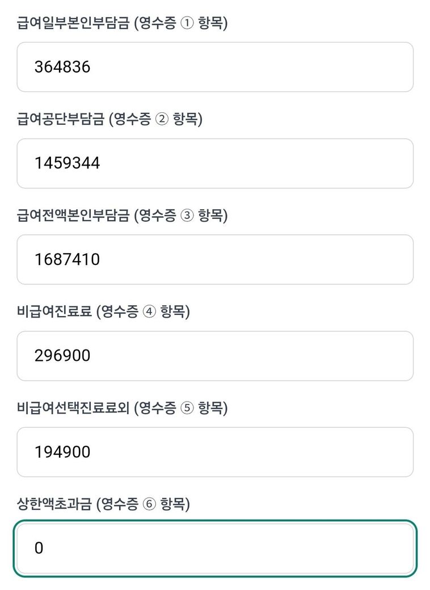Click the 급여일부본인부담금 input field
This screenshot has width=430, height=590.
[x=214, y=67]
